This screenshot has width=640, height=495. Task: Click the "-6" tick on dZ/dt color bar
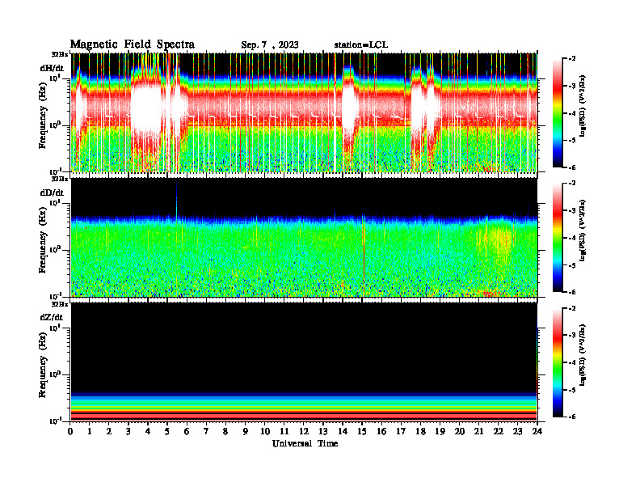click(572, 417)
